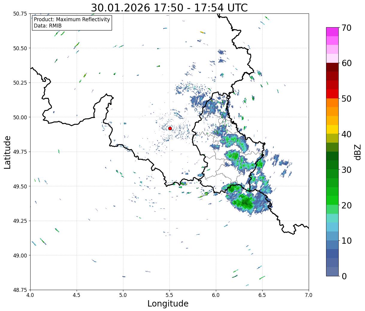The image size is (365, 311).
Task: Click the longitude tick label 5.5
Action: [169, 295]
